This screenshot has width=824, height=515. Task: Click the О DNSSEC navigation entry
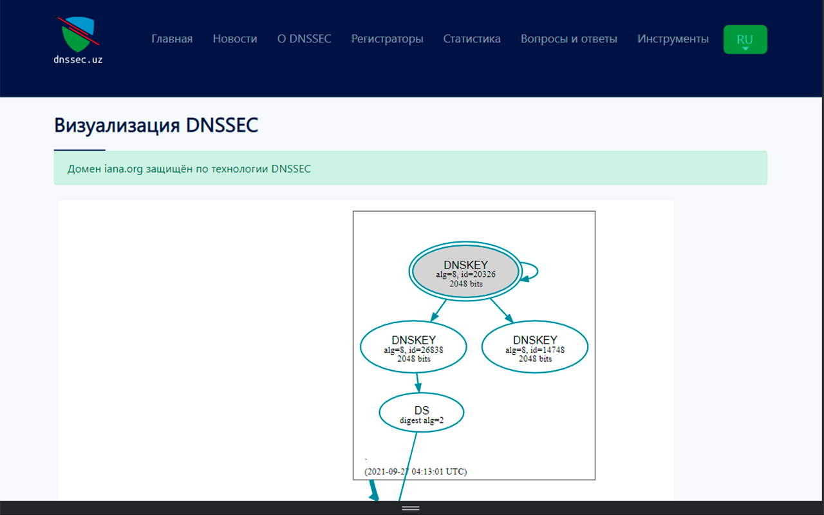click(304, 39)
